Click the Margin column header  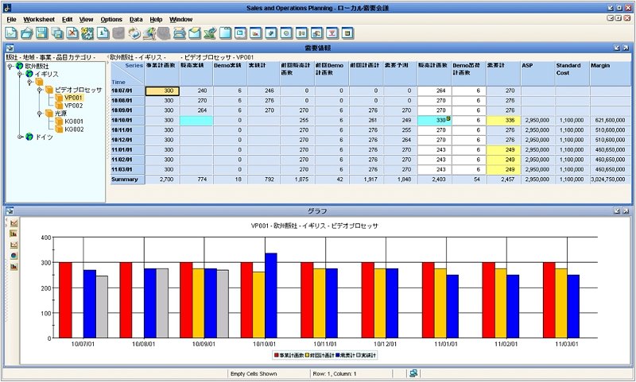click(x=611, y=73)
